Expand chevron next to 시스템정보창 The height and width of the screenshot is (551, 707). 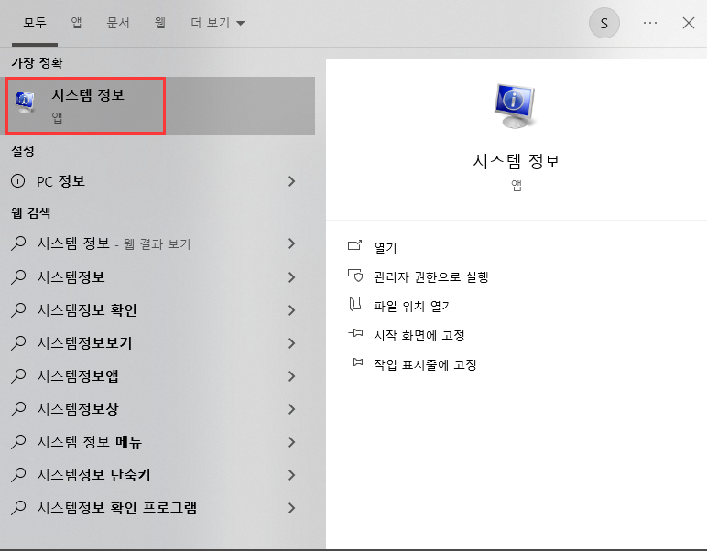(292, 409)
